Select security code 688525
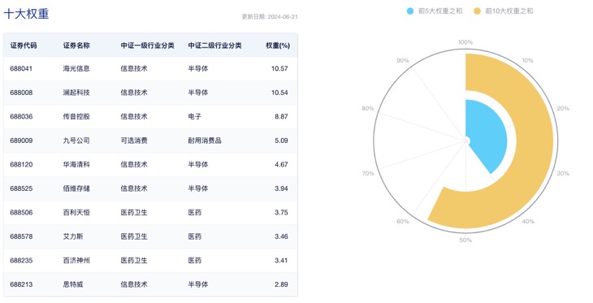Viewport: 593px width, 303px height. [x=21, y=188]
